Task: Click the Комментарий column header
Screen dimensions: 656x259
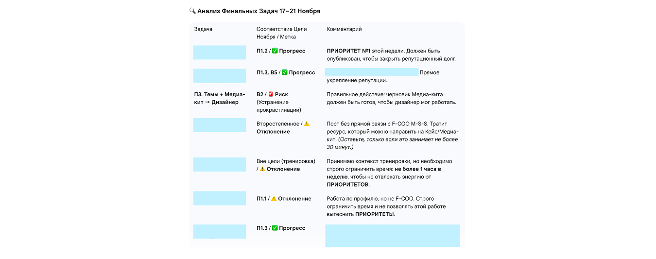Action: pyautogui.click(x=344, y=29)
